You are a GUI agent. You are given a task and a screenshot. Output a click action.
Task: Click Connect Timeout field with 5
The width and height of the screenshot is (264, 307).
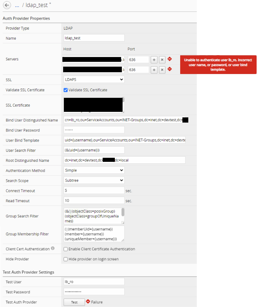pos(94,190)
